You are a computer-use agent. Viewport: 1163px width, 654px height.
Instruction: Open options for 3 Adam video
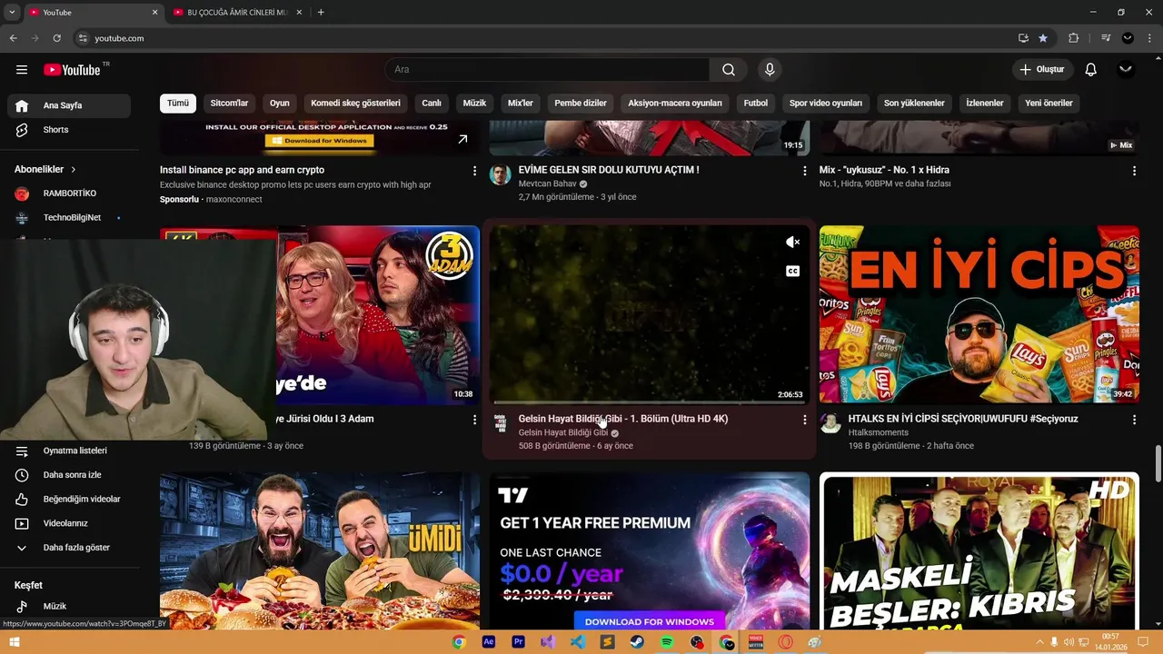pyautogui.click(x=474, y=420)
